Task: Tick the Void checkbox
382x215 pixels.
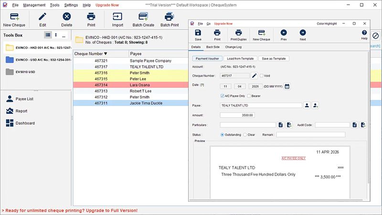Action: [261, 76]
